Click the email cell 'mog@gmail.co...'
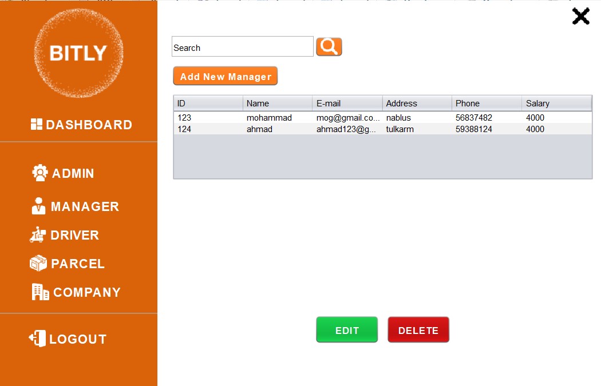The height and width of the screenshot is (386, 601). click(347, 118)
